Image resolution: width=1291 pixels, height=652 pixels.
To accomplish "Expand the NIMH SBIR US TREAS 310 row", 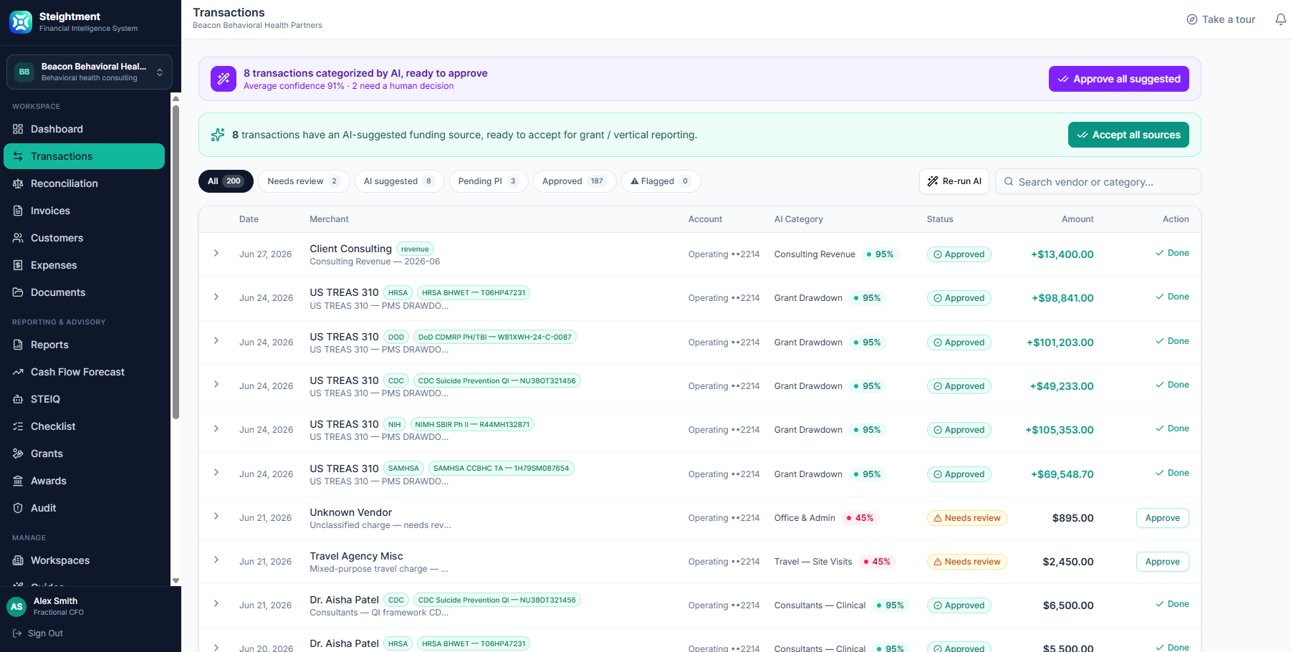I will click(x=216, y=429).
